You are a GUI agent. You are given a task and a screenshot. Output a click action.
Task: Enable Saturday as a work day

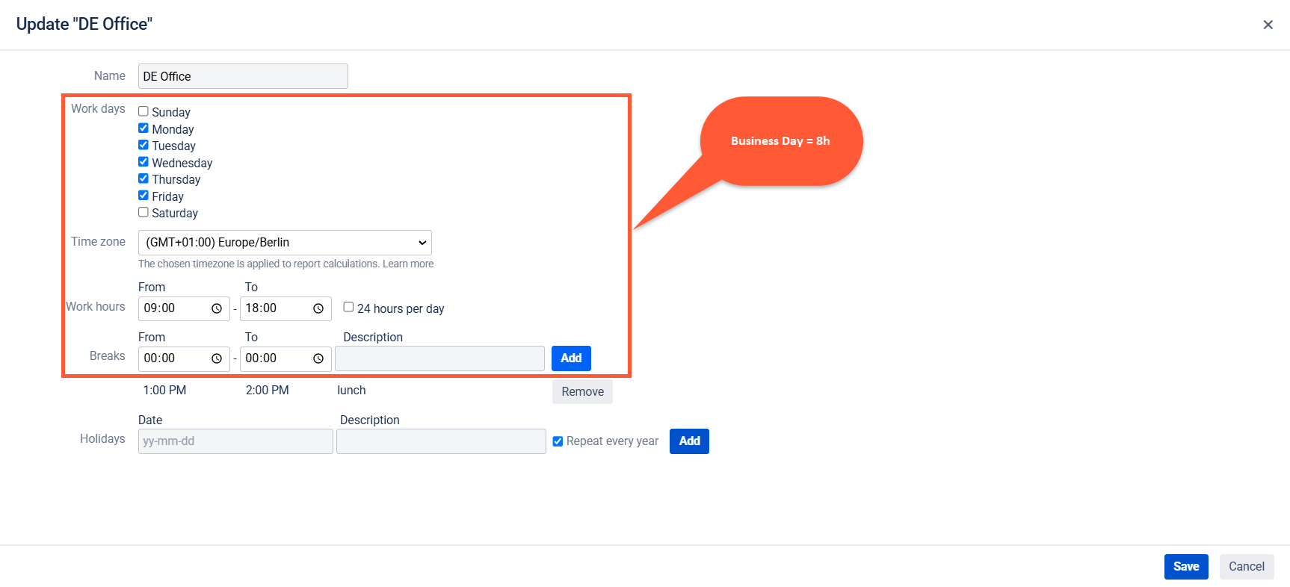pos(143,212)
